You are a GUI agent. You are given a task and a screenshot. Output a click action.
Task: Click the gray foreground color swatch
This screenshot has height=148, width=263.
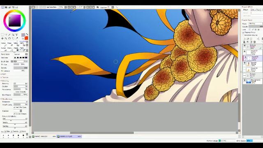(x=23, y=35)
